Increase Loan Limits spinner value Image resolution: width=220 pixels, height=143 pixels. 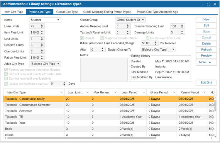pyautogui.click(x=42, y=25)
